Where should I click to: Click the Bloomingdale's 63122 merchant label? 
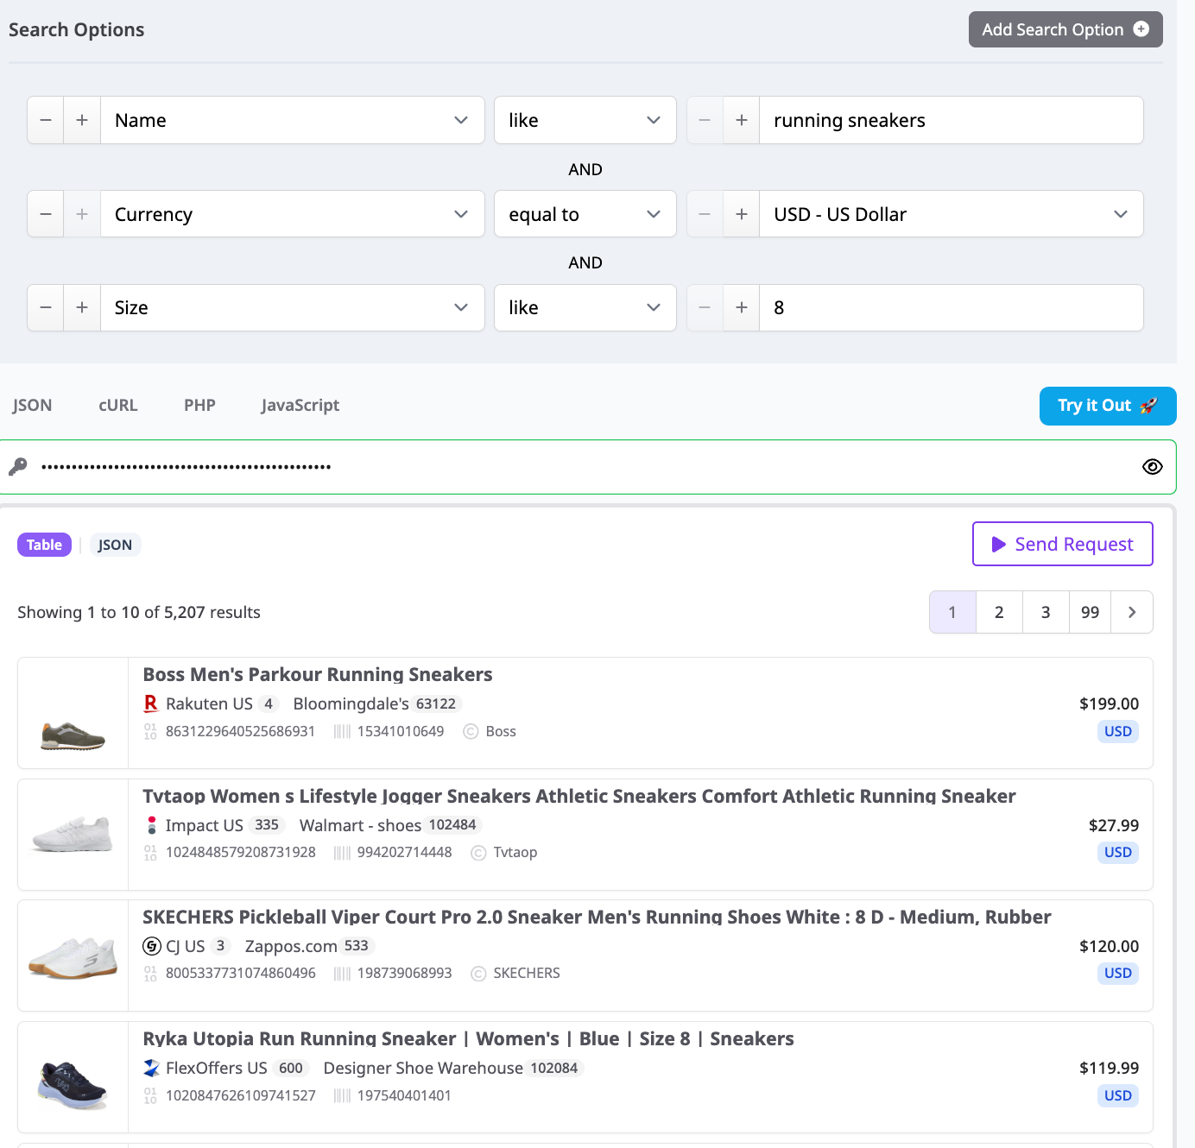click(376, 703)
